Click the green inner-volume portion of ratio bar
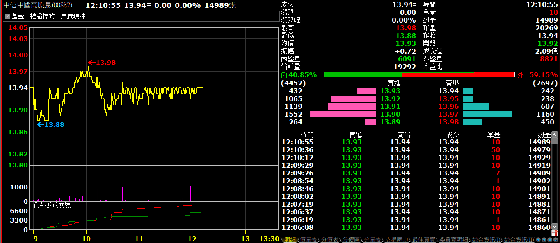 [362, 75]
